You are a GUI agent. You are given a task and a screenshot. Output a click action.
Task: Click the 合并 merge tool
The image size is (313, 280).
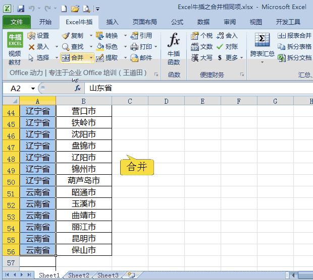pos(73,58)
